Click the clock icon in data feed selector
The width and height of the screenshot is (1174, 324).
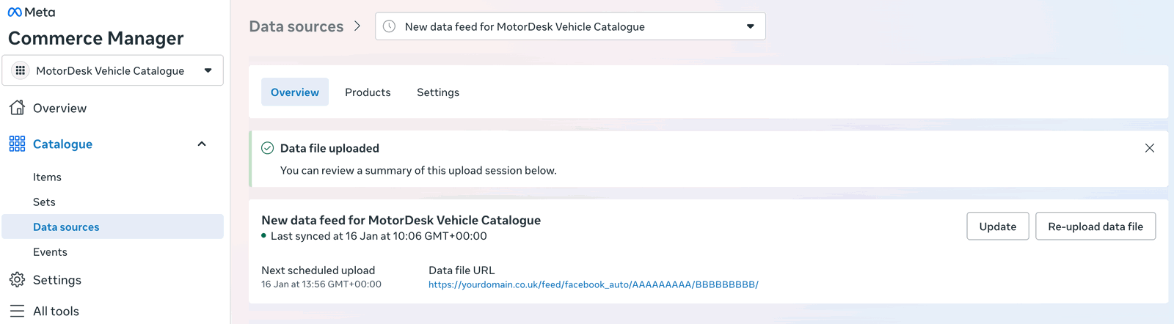[x=390, y=26]
